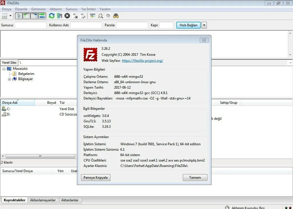Click the C: drive icon
The width and height of the screenshot is (293, 209).
pos(4,109)
